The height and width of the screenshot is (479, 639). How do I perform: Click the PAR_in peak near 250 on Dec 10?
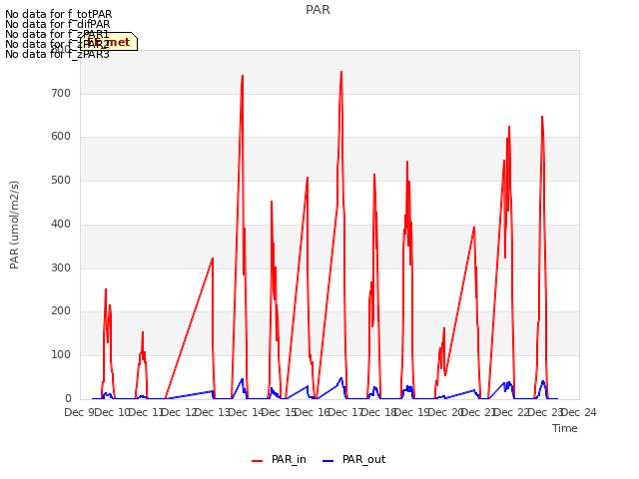pos(106,289)
